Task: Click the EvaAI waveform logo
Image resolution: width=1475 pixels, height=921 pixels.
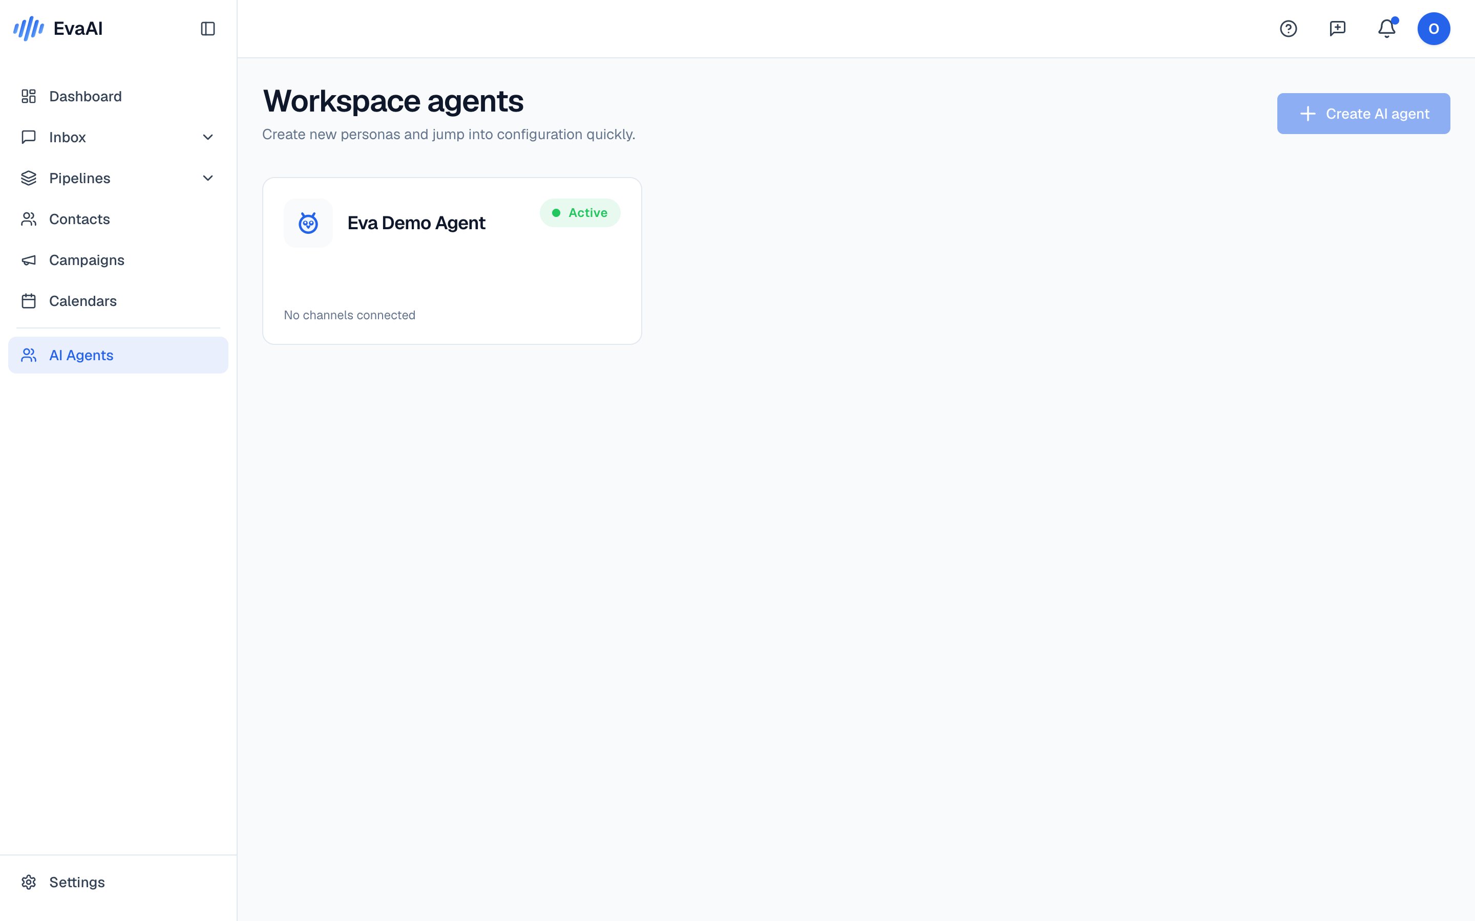Action: (x=29, y=29)
